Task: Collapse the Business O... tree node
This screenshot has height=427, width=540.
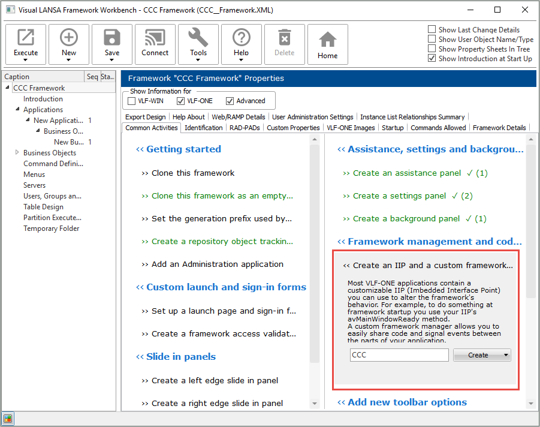Action: [38, 131]
